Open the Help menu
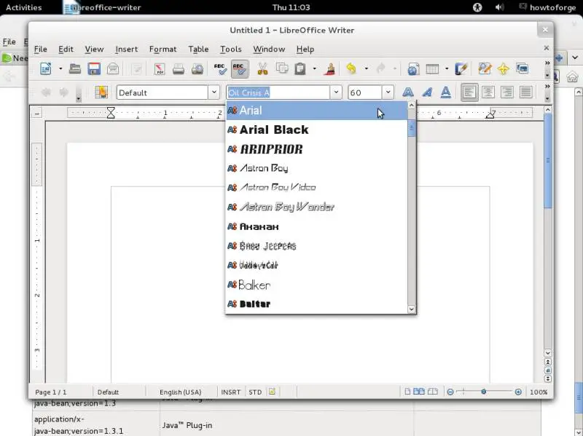This screenshot has width=583, height=436. click(305, 49)
